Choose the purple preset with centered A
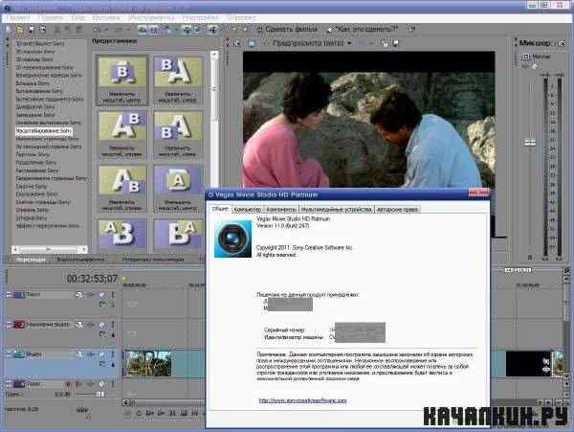This screenshot has width=574, height=432. point(178,189)
